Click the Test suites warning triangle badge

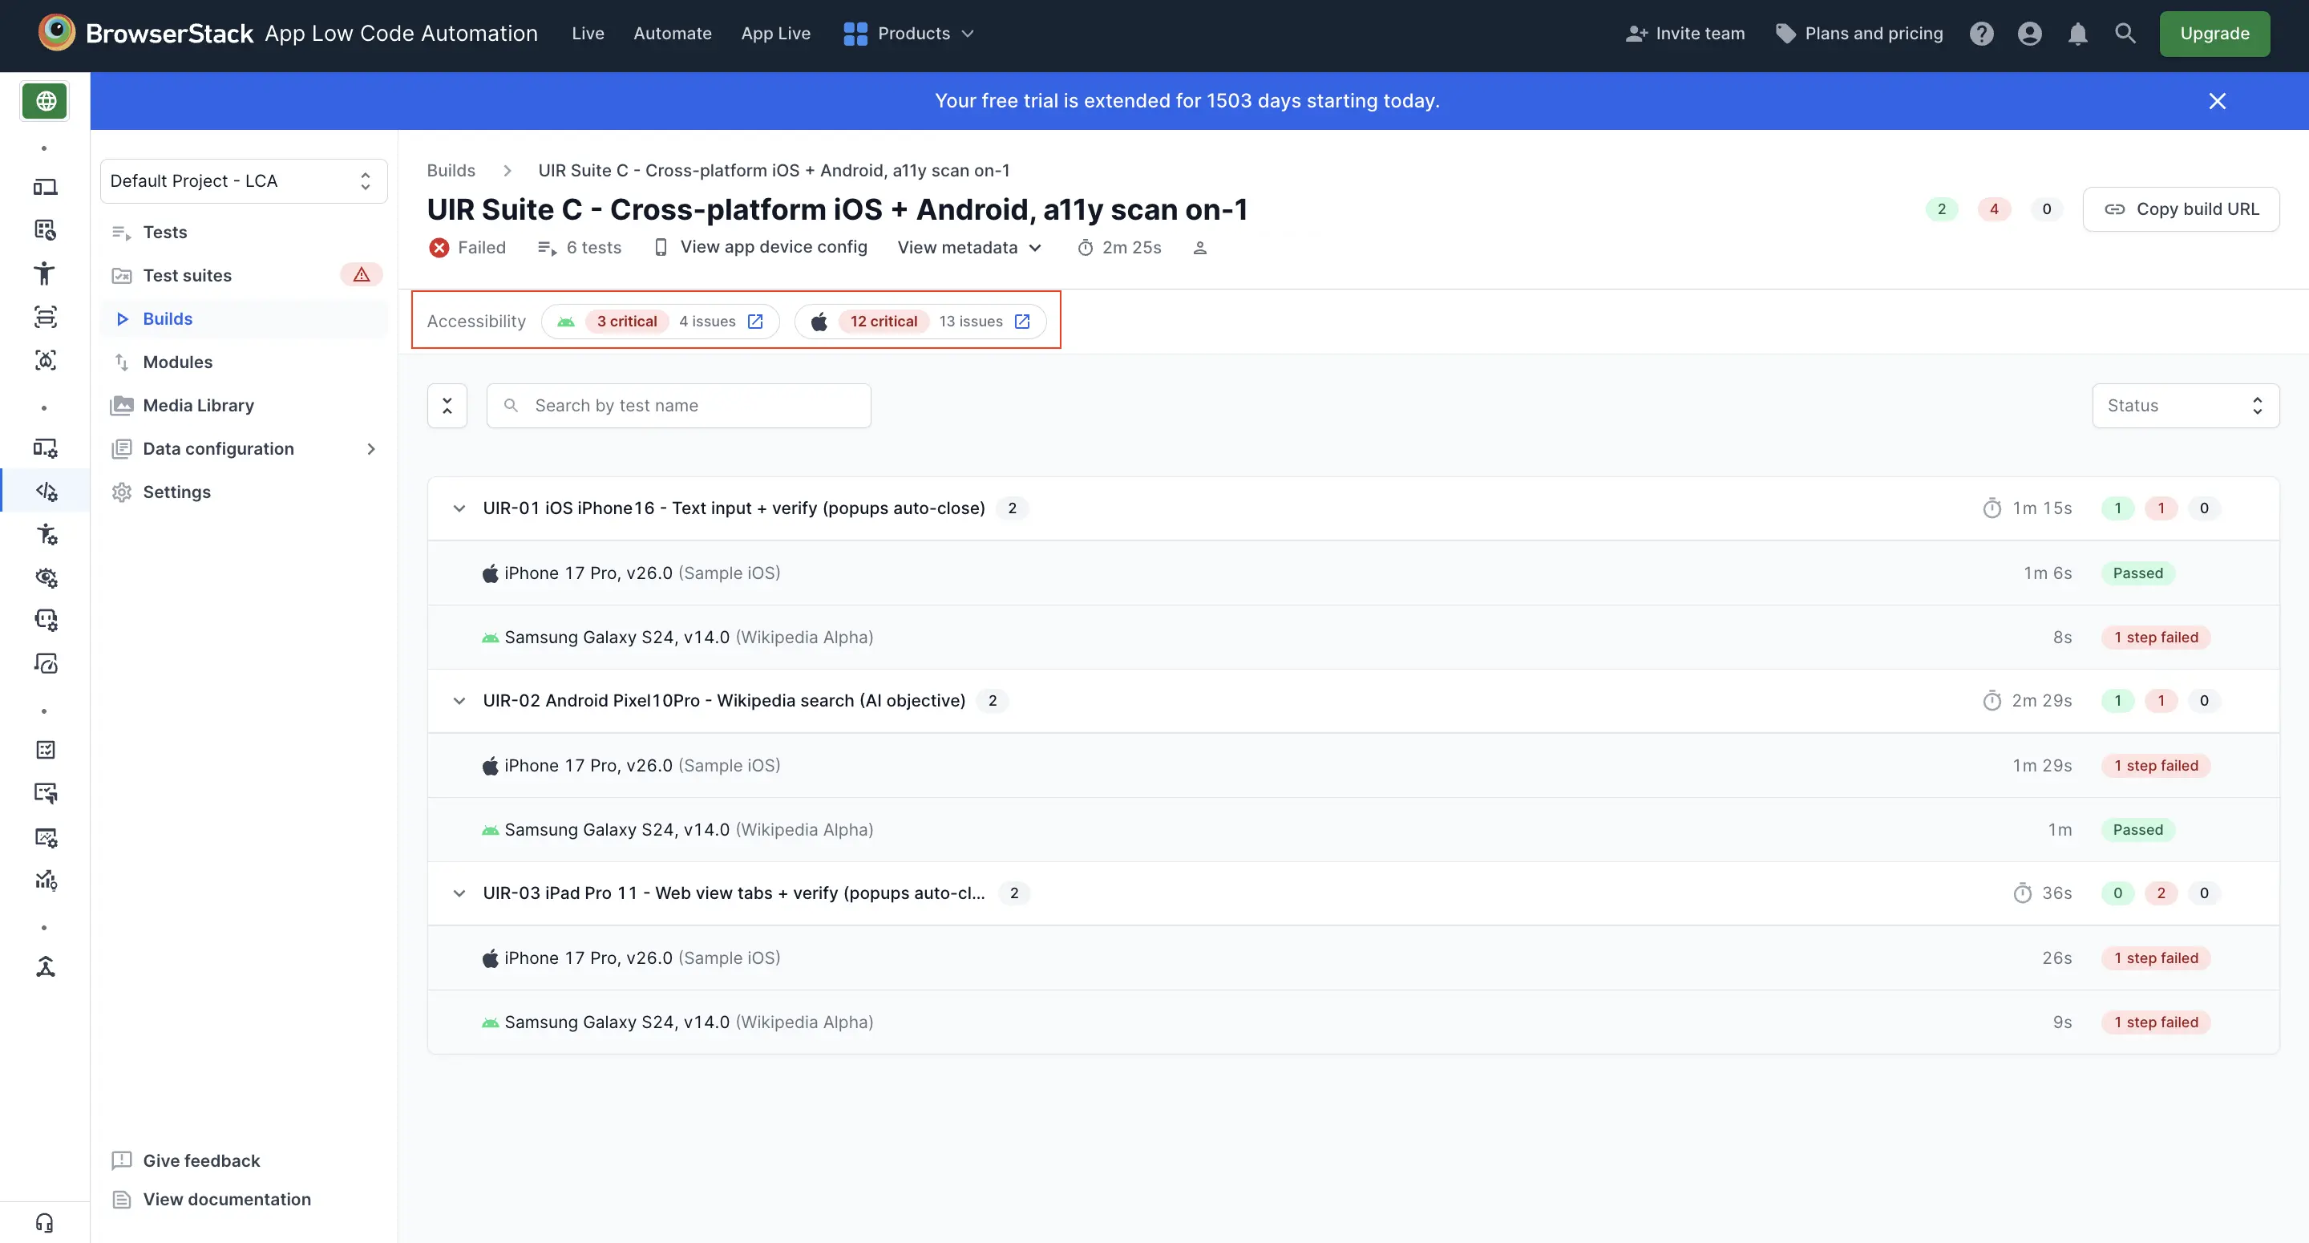click(x=362, y=275)
